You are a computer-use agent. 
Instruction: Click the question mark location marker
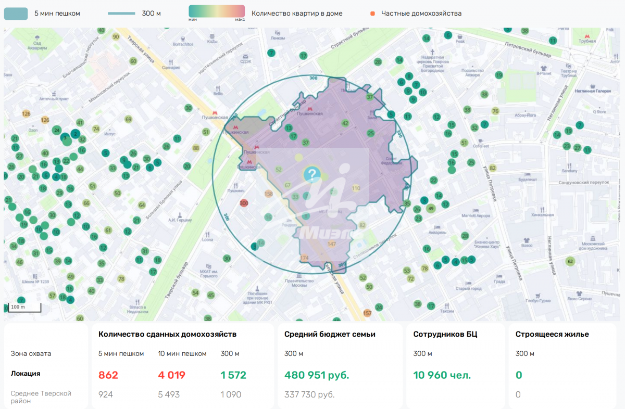pyautogui.click(x=311, y=174)
